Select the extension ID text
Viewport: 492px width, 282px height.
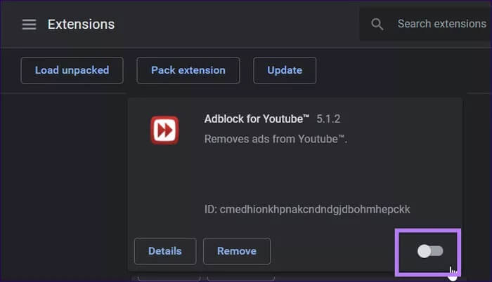point(307,209)
